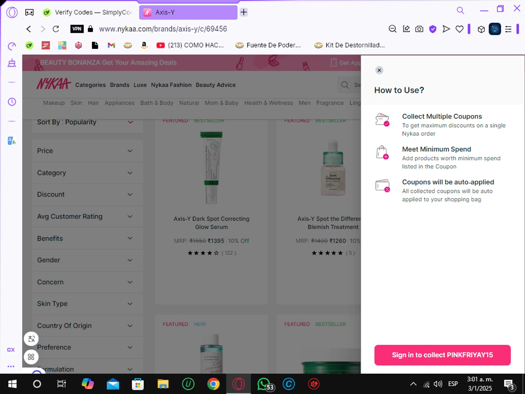The width and height of the screenshot is (525, 394).
Task: Open the YouTube COMO HAC bookmark
Action: pyautogui.click(x=190, y=45)
